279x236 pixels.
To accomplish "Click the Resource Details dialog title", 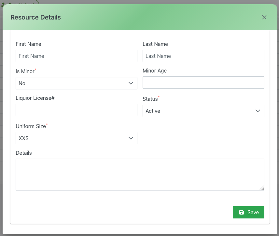I will (x=35, y=17).
